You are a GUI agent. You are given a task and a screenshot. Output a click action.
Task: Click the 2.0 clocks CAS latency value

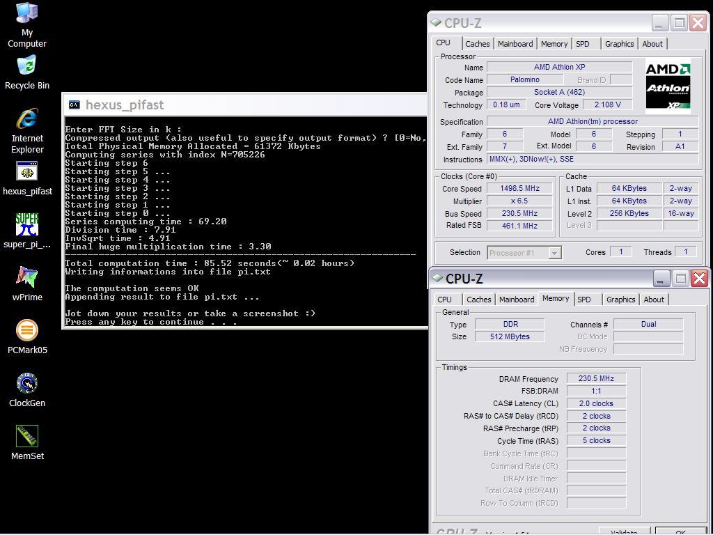point(596,403)
